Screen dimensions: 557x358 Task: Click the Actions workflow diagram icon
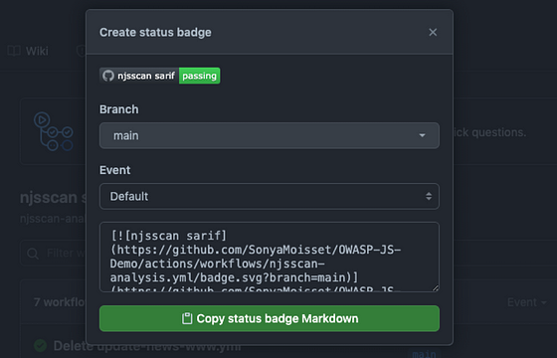(54, 131)
